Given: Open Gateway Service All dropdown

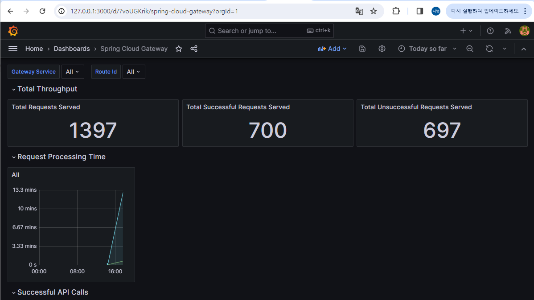Looking at the screenshot, I should coord(73,72).
